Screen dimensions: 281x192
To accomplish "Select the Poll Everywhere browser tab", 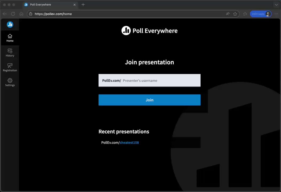I will point(50,5).
